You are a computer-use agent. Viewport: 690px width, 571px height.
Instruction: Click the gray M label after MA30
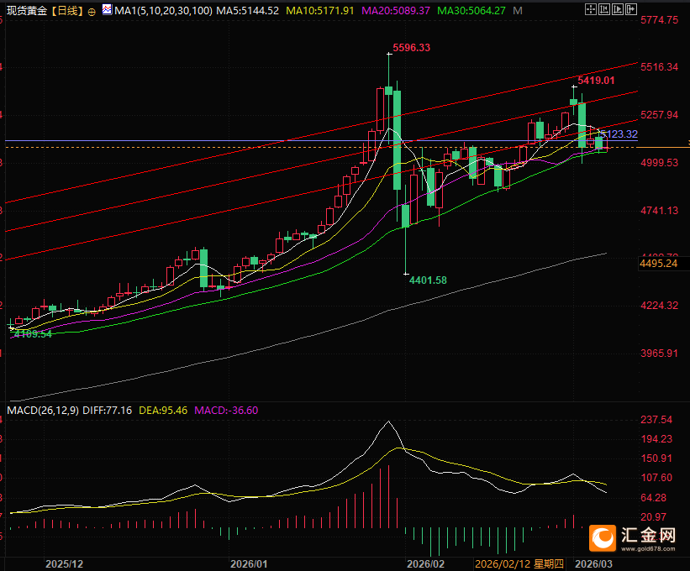[x=518, y=11]
